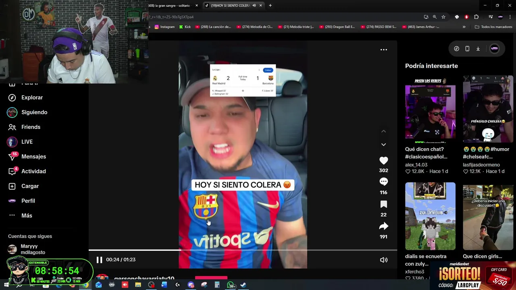Open WhatsApp from the taskbar

click(x=231, y=285)
